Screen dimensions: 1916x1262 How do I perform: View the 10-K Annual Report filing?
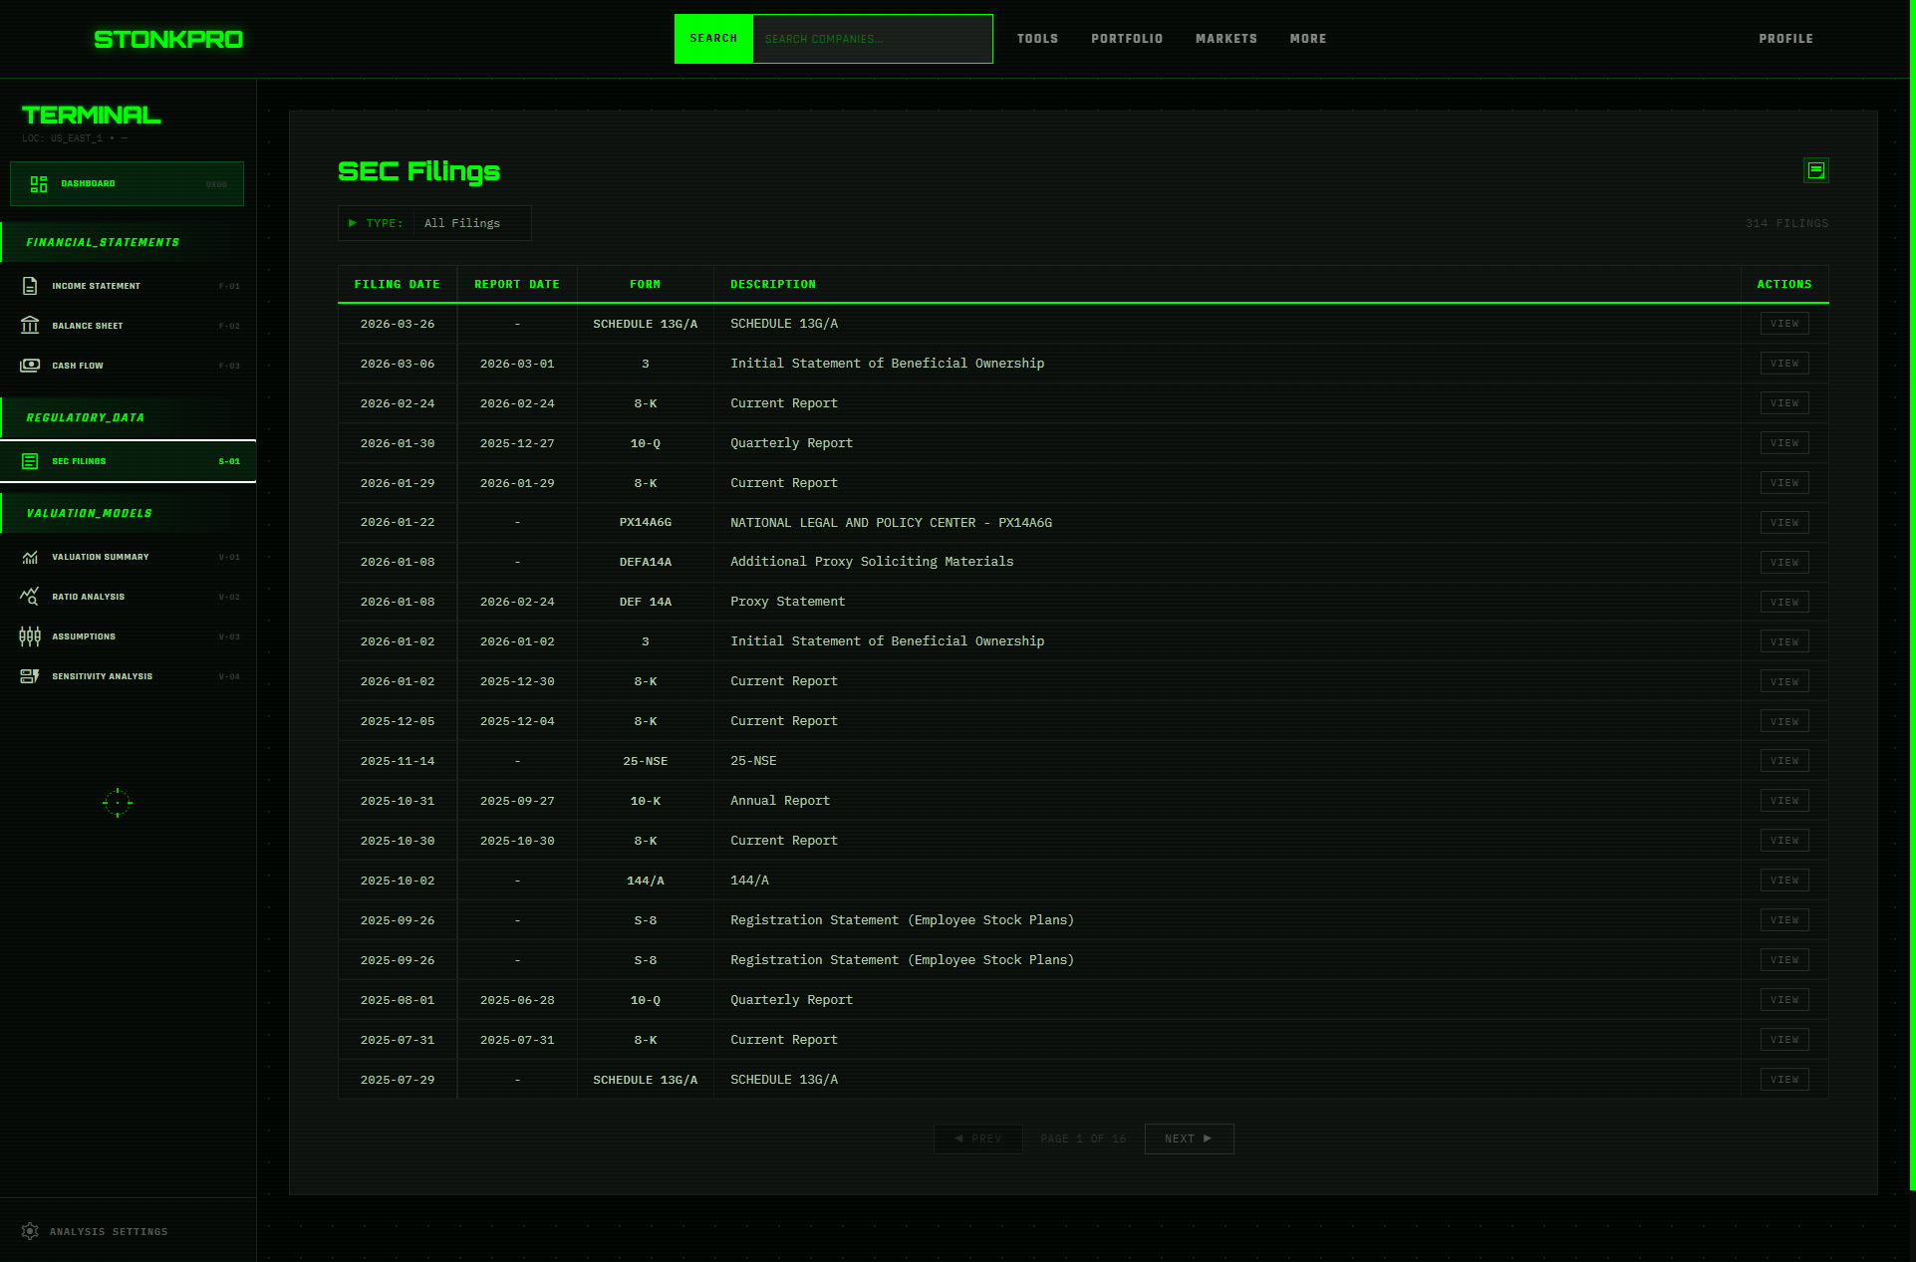pos(1783,801)
